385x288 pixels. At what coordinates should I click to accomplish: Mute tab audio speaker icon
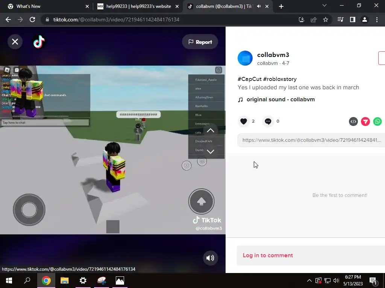coord(259,6)
